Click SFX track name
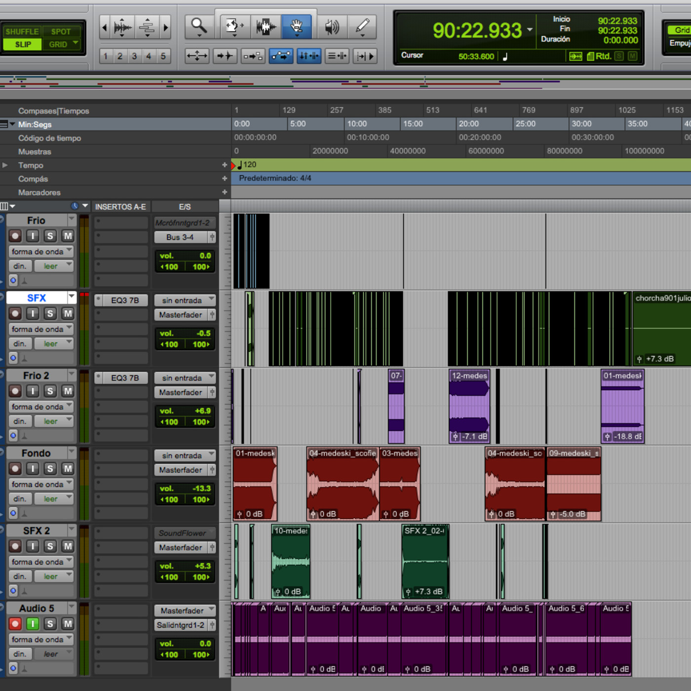This screenshot has height=691, width=691. pyautogui.click(x=37, y=298)
